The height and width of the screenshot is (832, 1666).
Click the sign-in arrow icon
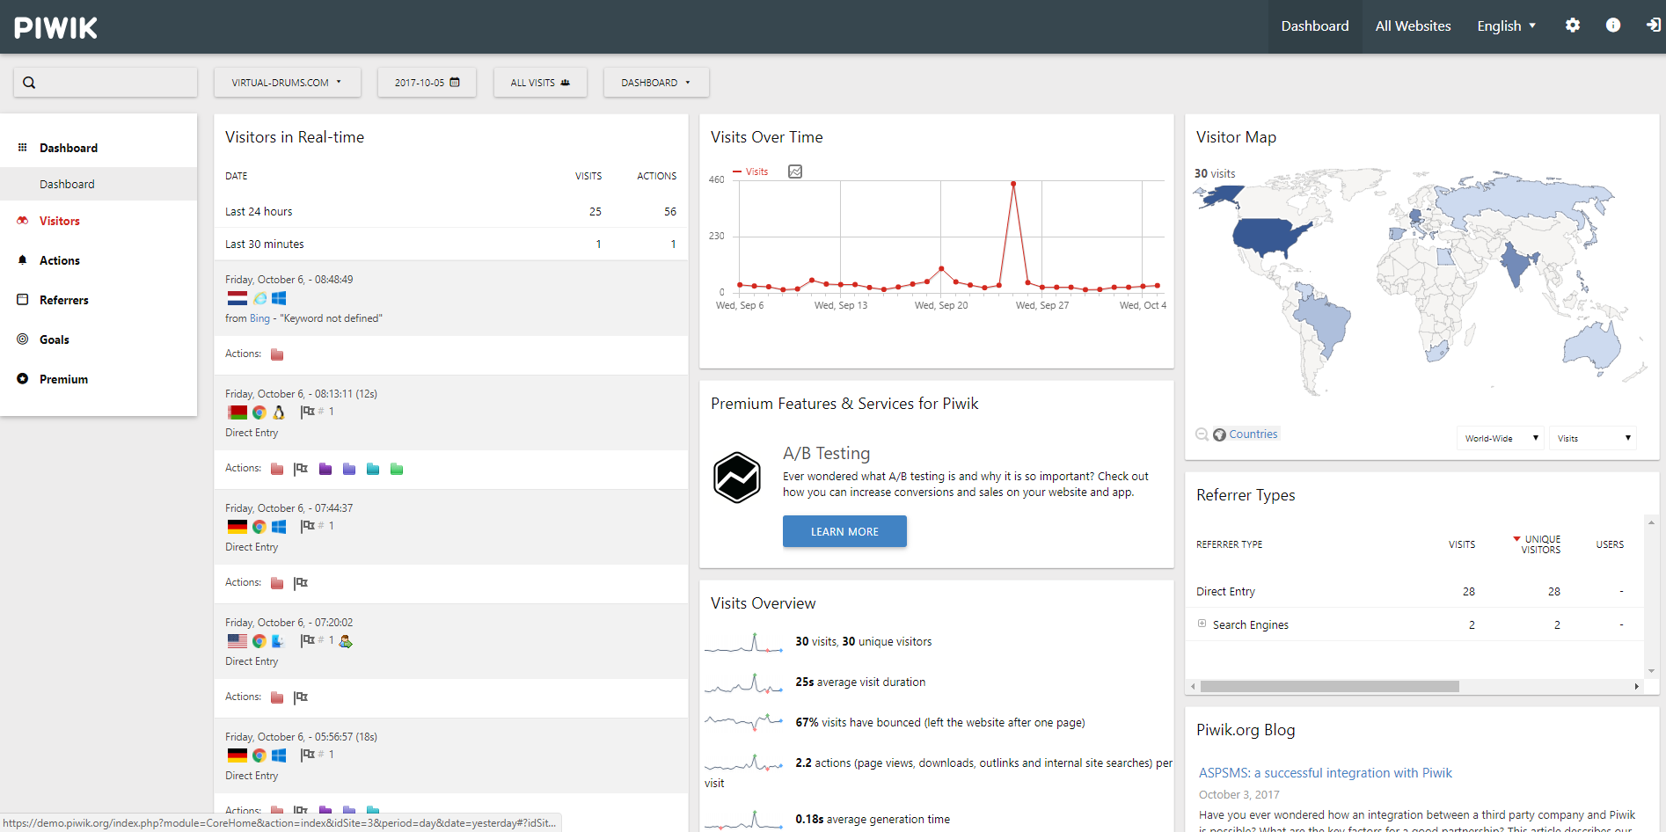coord(1654,26)
